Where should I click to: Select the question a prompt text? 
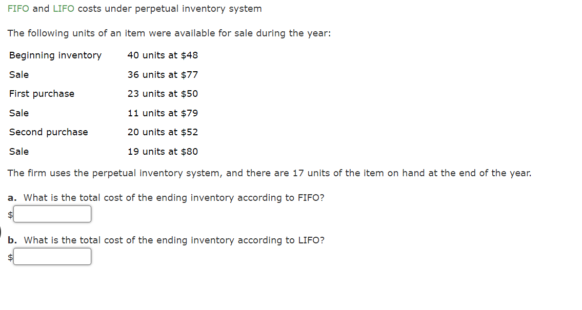point(166,197)
